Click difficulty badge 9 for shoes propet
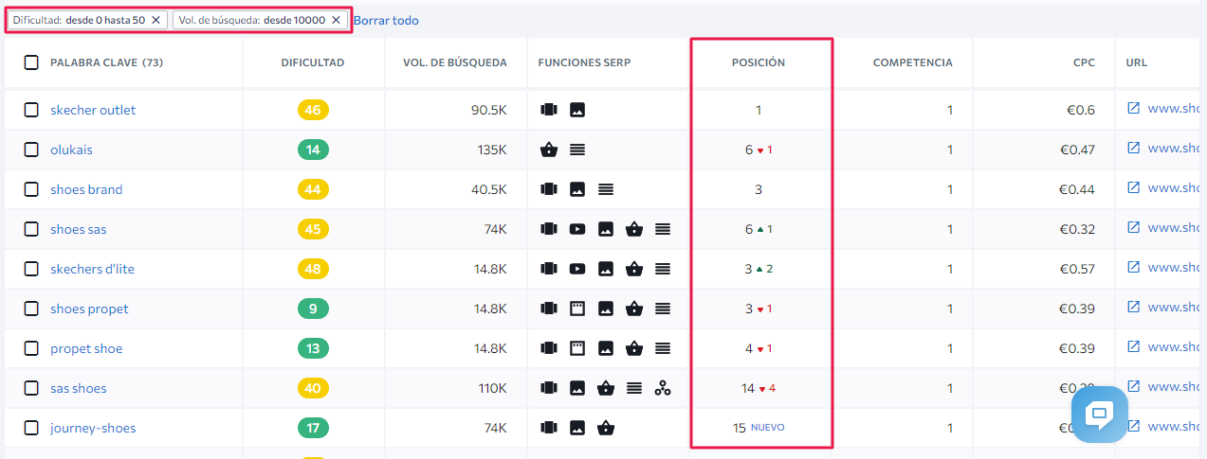 click(x=313, y=309)
